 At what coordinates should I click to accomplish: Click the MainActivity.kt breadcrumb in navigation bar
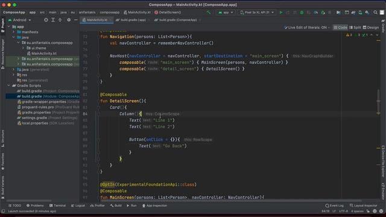coord(137,12)
